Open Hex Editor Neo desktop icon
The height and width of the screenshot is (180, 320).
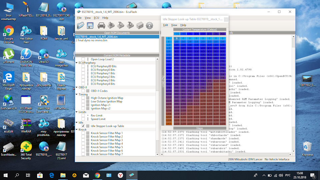[26, 34]
